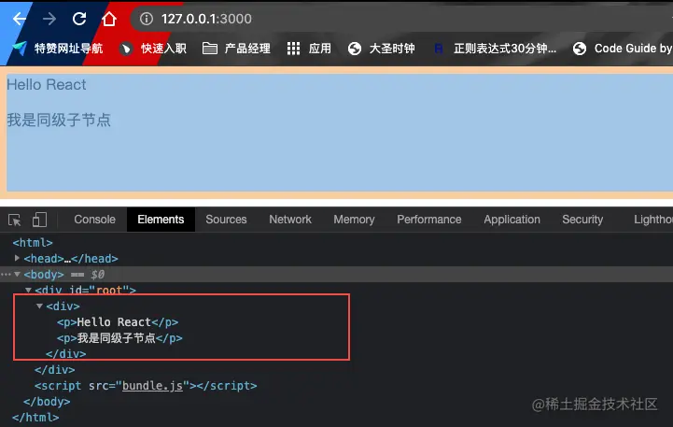The width and height of the screenshot is (673, 427).
Task: Switch to the Security tab
Action: coord(582,220)
